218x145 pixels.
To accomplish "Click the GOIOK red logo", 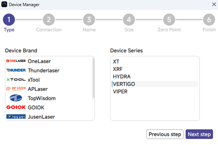I will [16, 107].
